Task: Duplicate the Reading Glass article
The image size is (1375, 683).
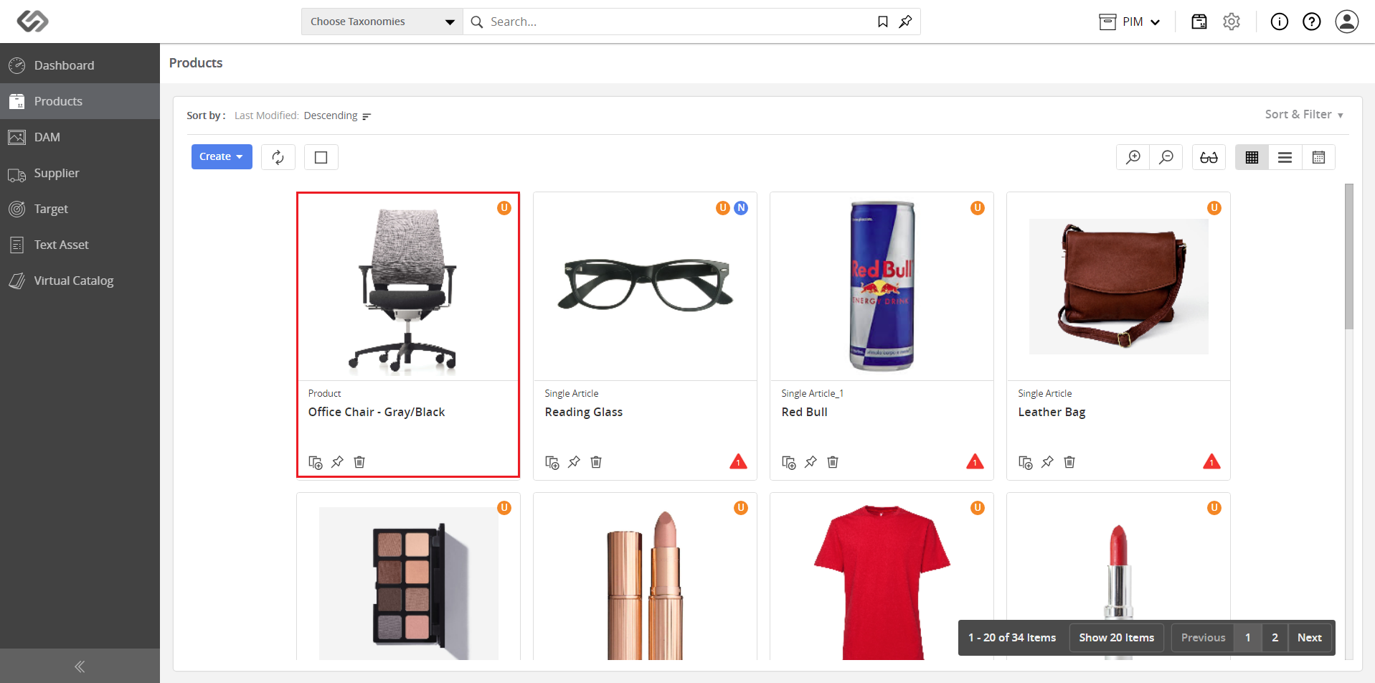Action: (x=552, y=462)
